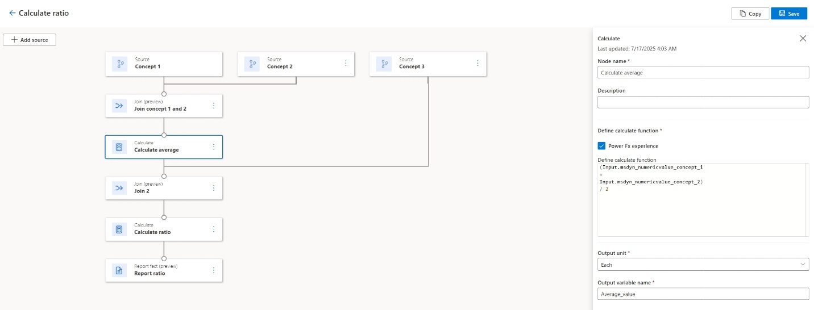
Task: Click the Description input field
Action: pyautogui.click(x=703, y=102)
